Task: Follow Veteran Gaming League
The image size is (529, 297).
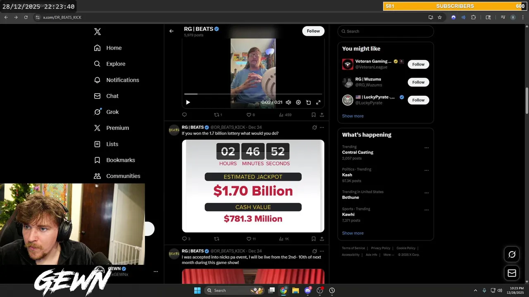Action: coord(418,64)
